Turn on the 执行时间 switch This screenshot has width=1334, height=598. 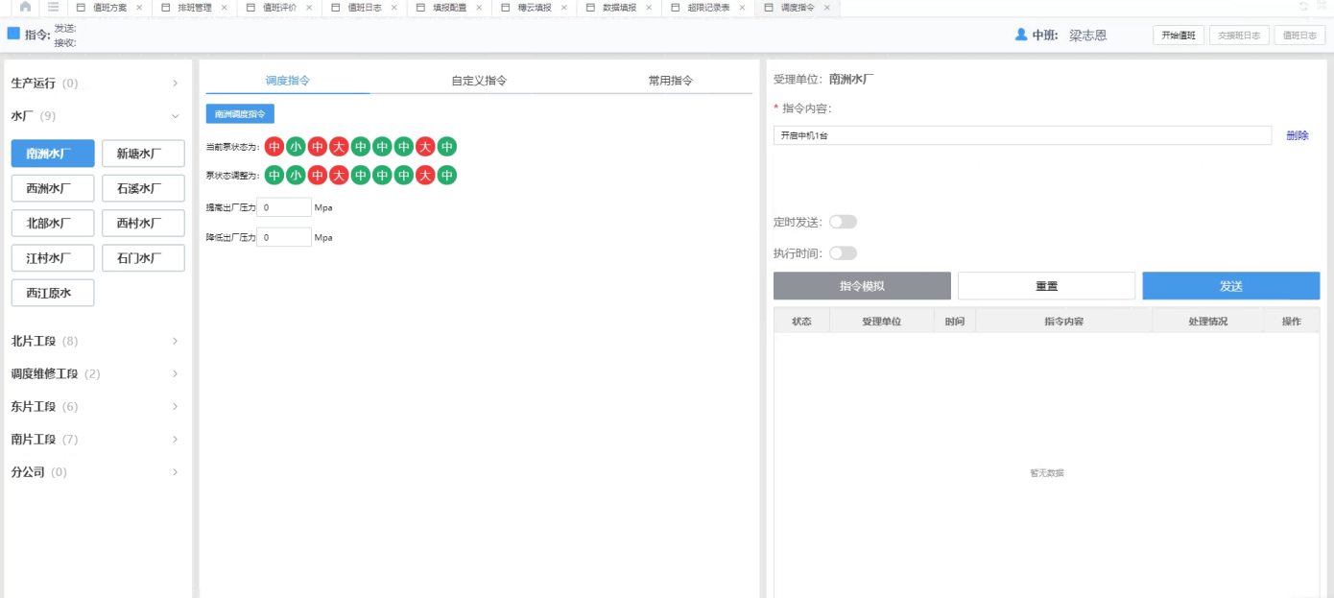click(x=843, y=253)
